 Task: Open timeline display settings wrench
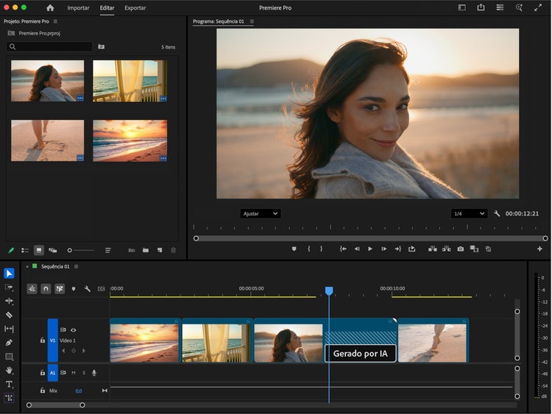click(88, 289)
